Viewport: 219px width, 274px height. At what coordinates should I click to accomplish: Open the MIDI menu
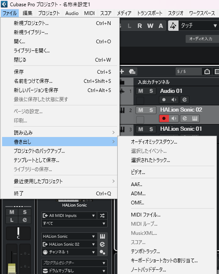click(x=89, y=13)
